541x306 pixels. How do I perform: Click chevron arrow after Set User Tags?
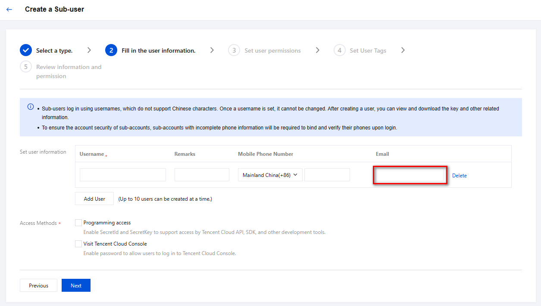[x=403, y=50]
